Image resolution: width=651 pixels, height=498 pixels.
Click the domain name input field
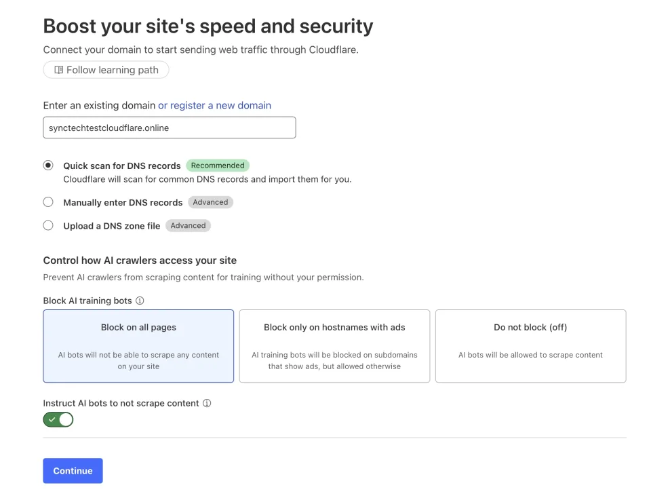click(170, 128)
